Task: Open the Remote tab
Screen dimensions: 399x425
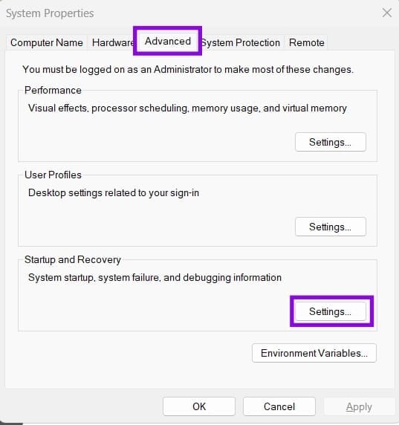Action: click(x=306, y=42)
